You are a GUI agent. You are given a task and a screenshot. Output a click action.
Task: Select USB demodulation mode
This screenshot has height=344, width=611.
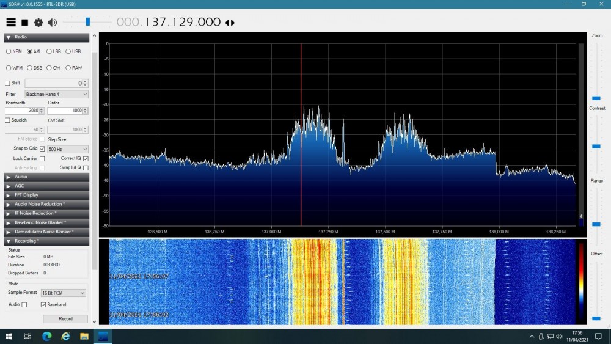click(68, 51)
